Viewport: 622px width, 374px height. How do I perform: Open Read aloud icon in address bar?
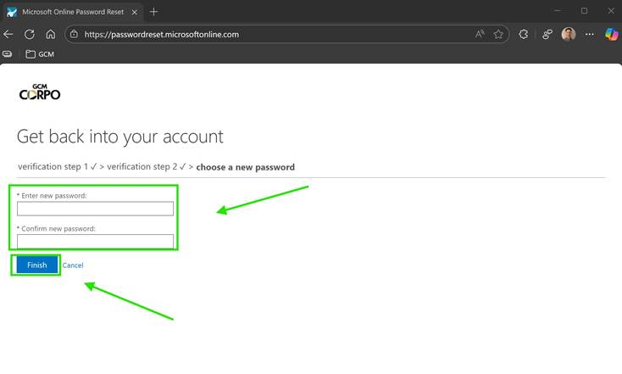[x=480, y=35]
